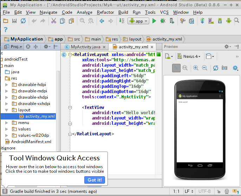Screen dimensions: 241x196
Task: Toggle tool window buttons in status bar
Action: [x=5, y=191]
